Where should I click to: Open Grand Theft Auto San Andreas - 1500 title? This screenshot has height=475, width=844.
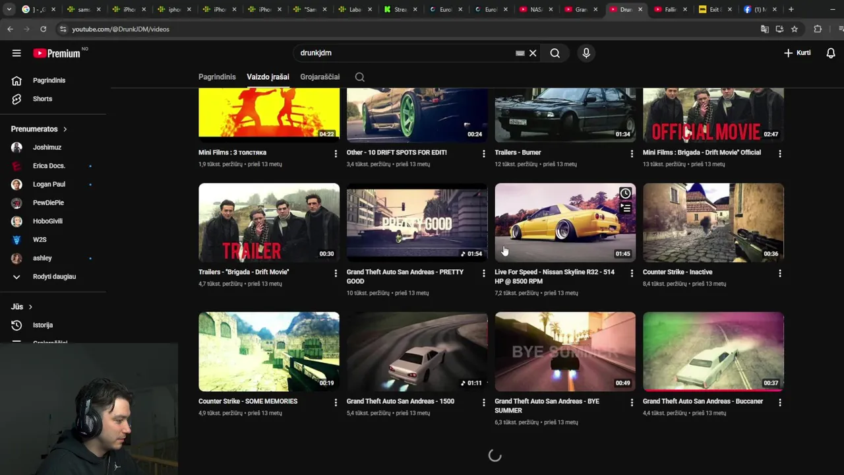click(400, 401)
